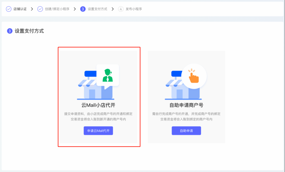
Task: Click the checkmark icon beside 创建/绑定小程序
Action: [40, 9]
